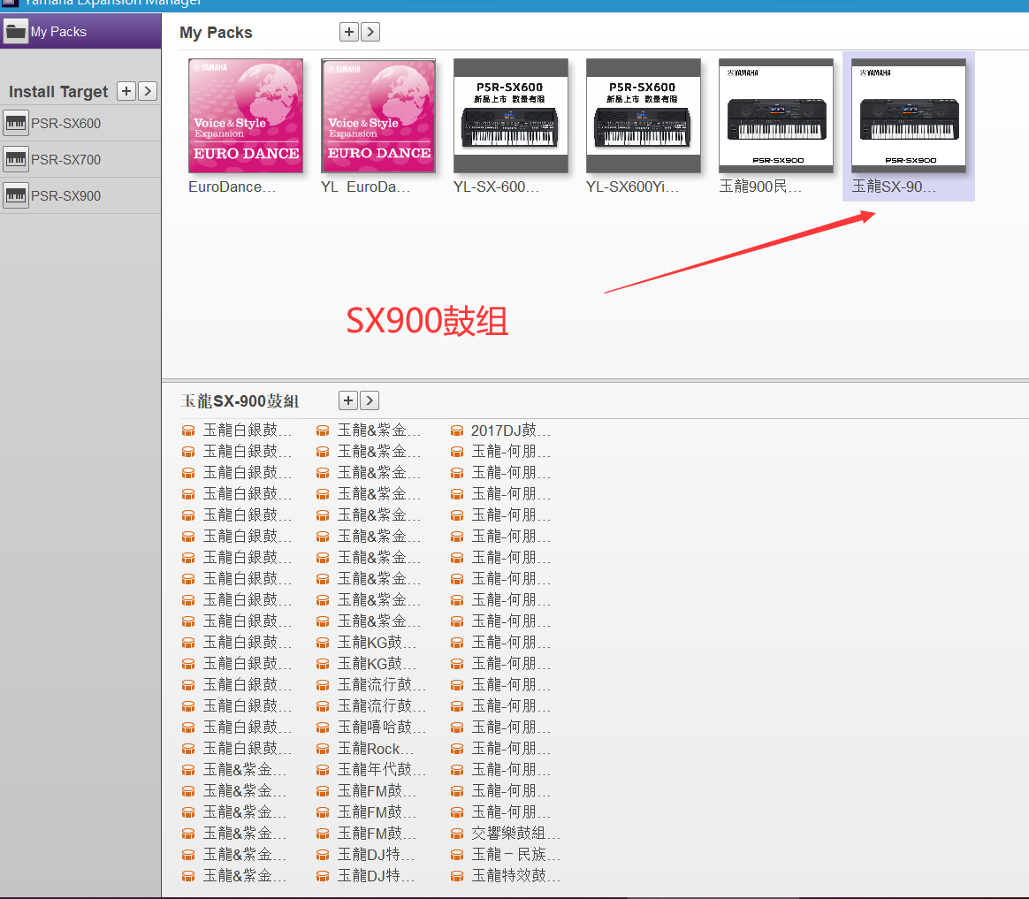
Task: Click the drum icon of 玉龍－民族…
Action: pyautogui.click(x=457, y=855)
